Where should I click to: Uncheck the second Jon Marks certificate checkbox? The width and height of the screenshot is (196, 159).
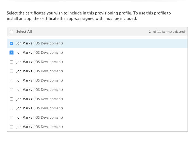point(11,53)
